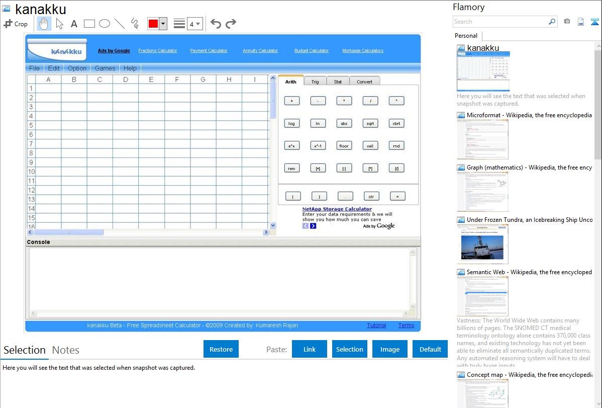Image resolution: width=602 pixels, height=408 pixels.
Task: Open the line width 4 dropdown
Action: pos(195,24)
